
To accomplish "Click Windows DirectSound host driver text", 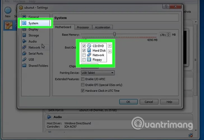I will pyautogui.click(x=78, y=123).
